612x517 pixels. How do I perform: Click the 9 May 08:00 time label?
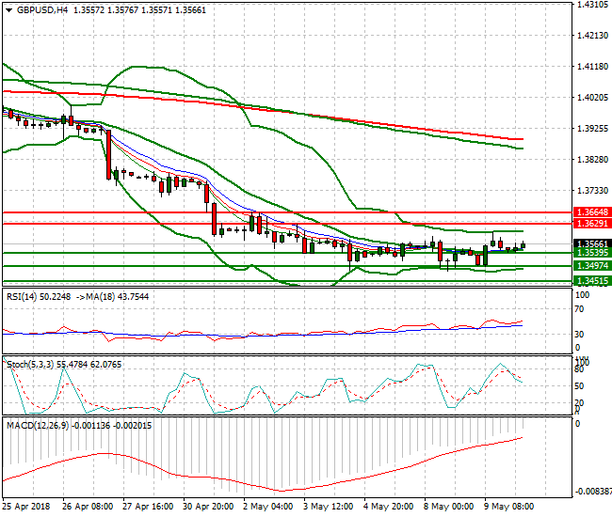point(509,507)
